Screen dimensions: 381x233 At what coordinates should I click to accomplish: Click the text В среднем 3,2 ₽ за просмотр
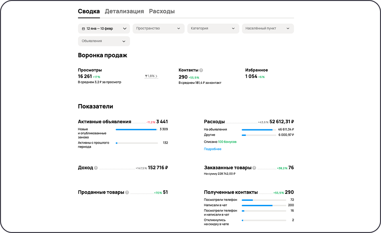[100, 82]
